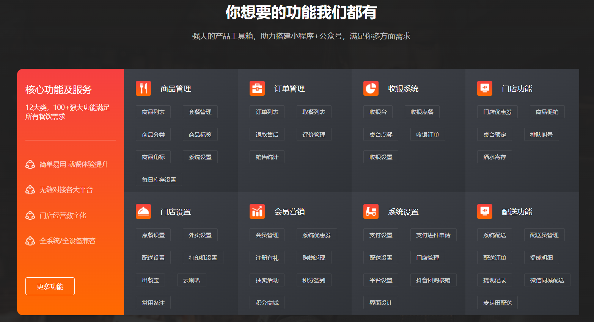This screenshot has height=322, width=594.
Task: Open the 商品列表 feature tag
Action: click(x=153, y=112)
